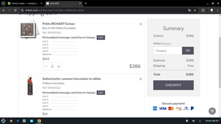Click the address bar URL
The height and width of the screenshot is (124, 221).
tap(55, 10)
